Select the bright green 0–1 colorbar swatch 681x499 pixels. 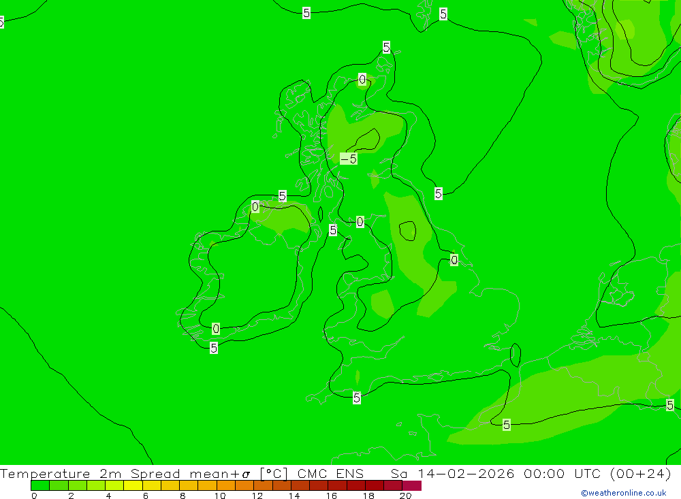click(x=40, y=485)
